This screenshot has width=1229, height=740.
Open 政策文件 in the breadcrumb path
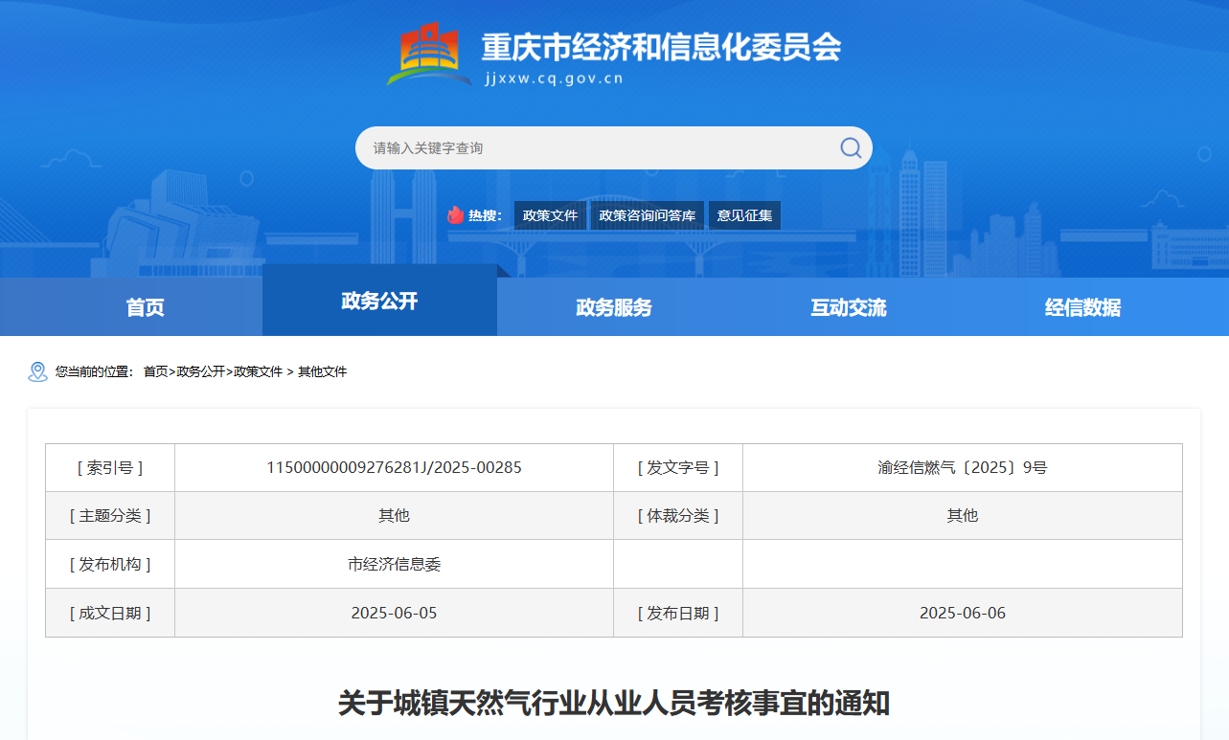click(258, 371)
